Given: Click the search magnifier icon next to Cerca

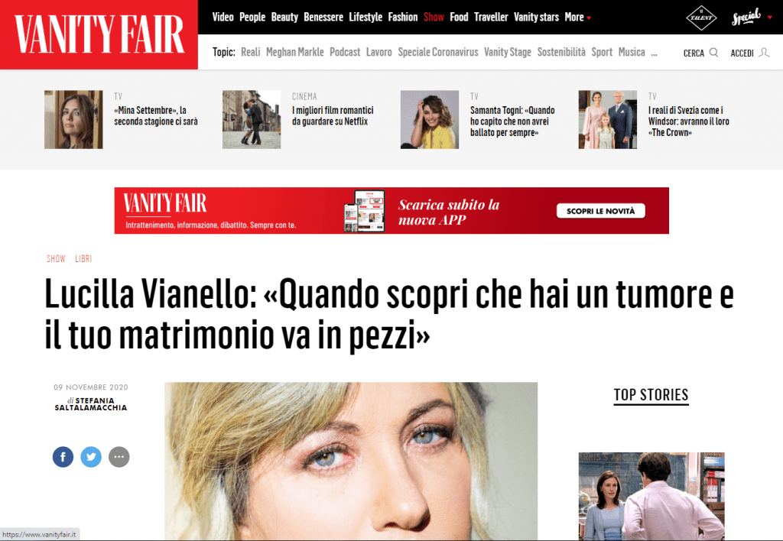Looking at the screenshot, I should coord(713,53).
